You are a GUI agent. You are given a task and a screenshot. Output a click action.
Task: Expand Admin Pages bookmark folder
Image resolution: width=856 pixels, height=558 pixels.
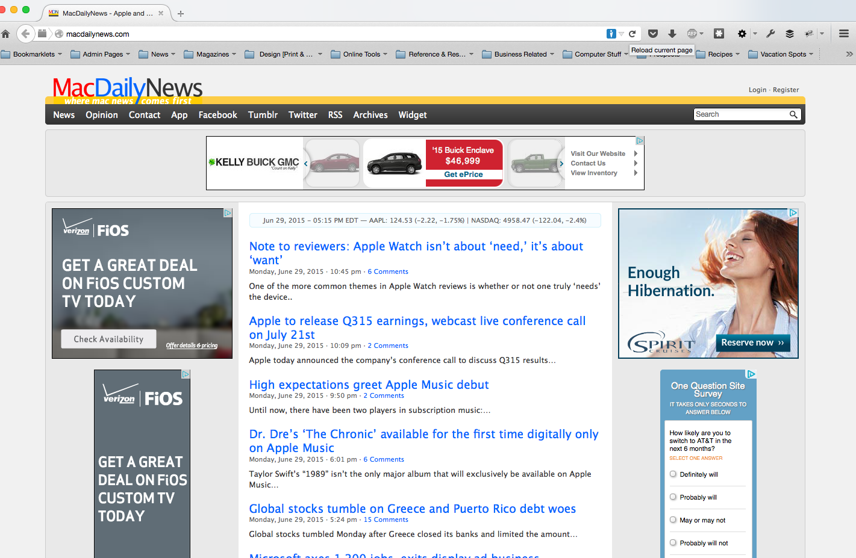[x=101, y=54]
